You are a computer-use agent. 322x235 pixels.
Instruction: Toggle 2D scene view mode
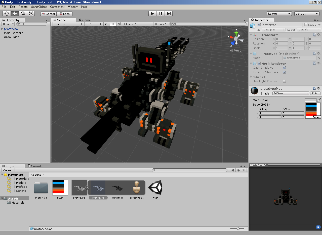point(107,24)
